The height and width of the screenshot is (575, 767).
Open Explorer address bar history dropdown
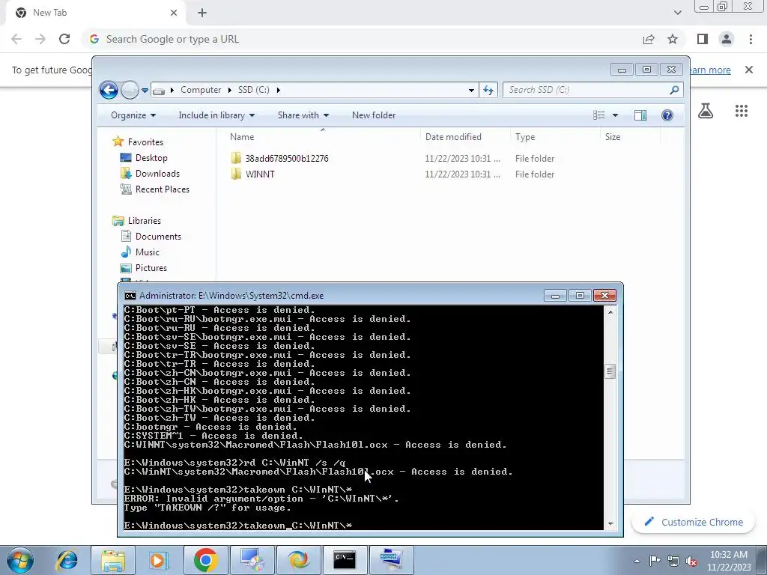coord(471,90)
